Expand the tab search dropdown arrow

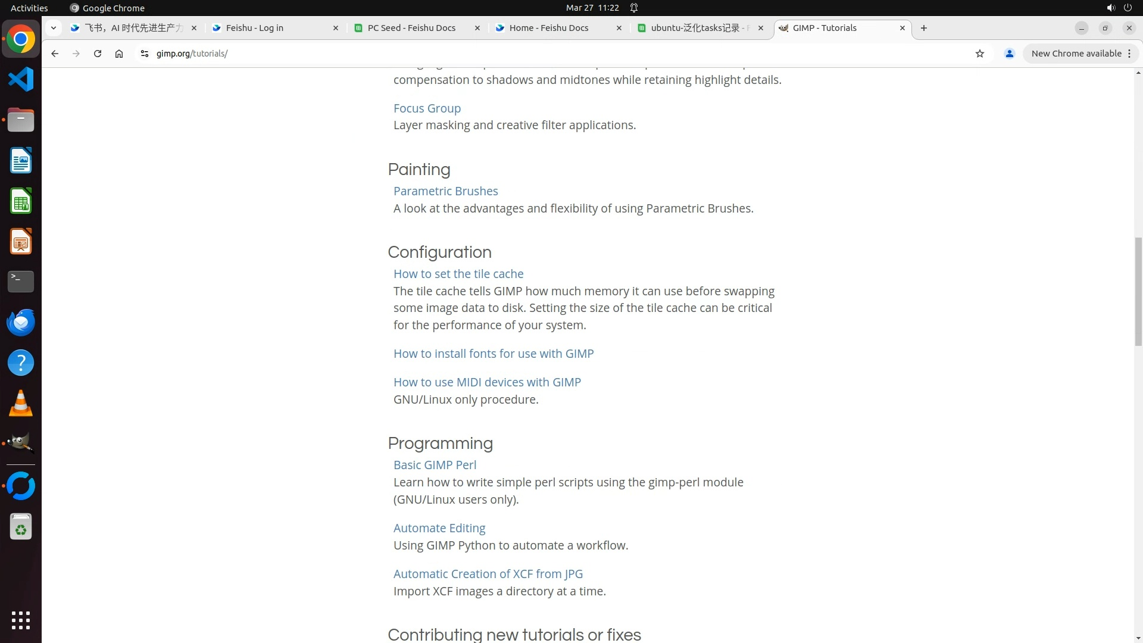[54, 28]
